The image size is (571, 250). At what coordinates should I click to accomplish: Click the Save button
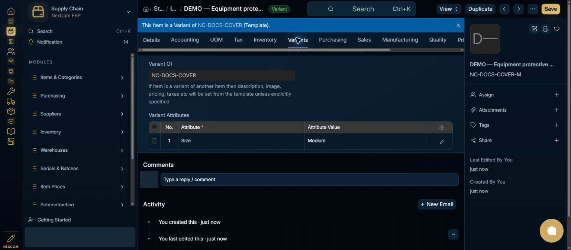(x=551, y=9)
